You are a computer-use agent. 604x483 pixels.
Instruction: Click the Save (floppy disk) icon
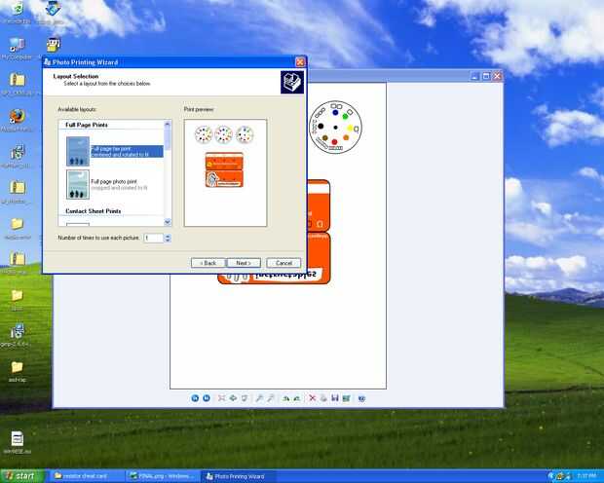coord(335,398)
